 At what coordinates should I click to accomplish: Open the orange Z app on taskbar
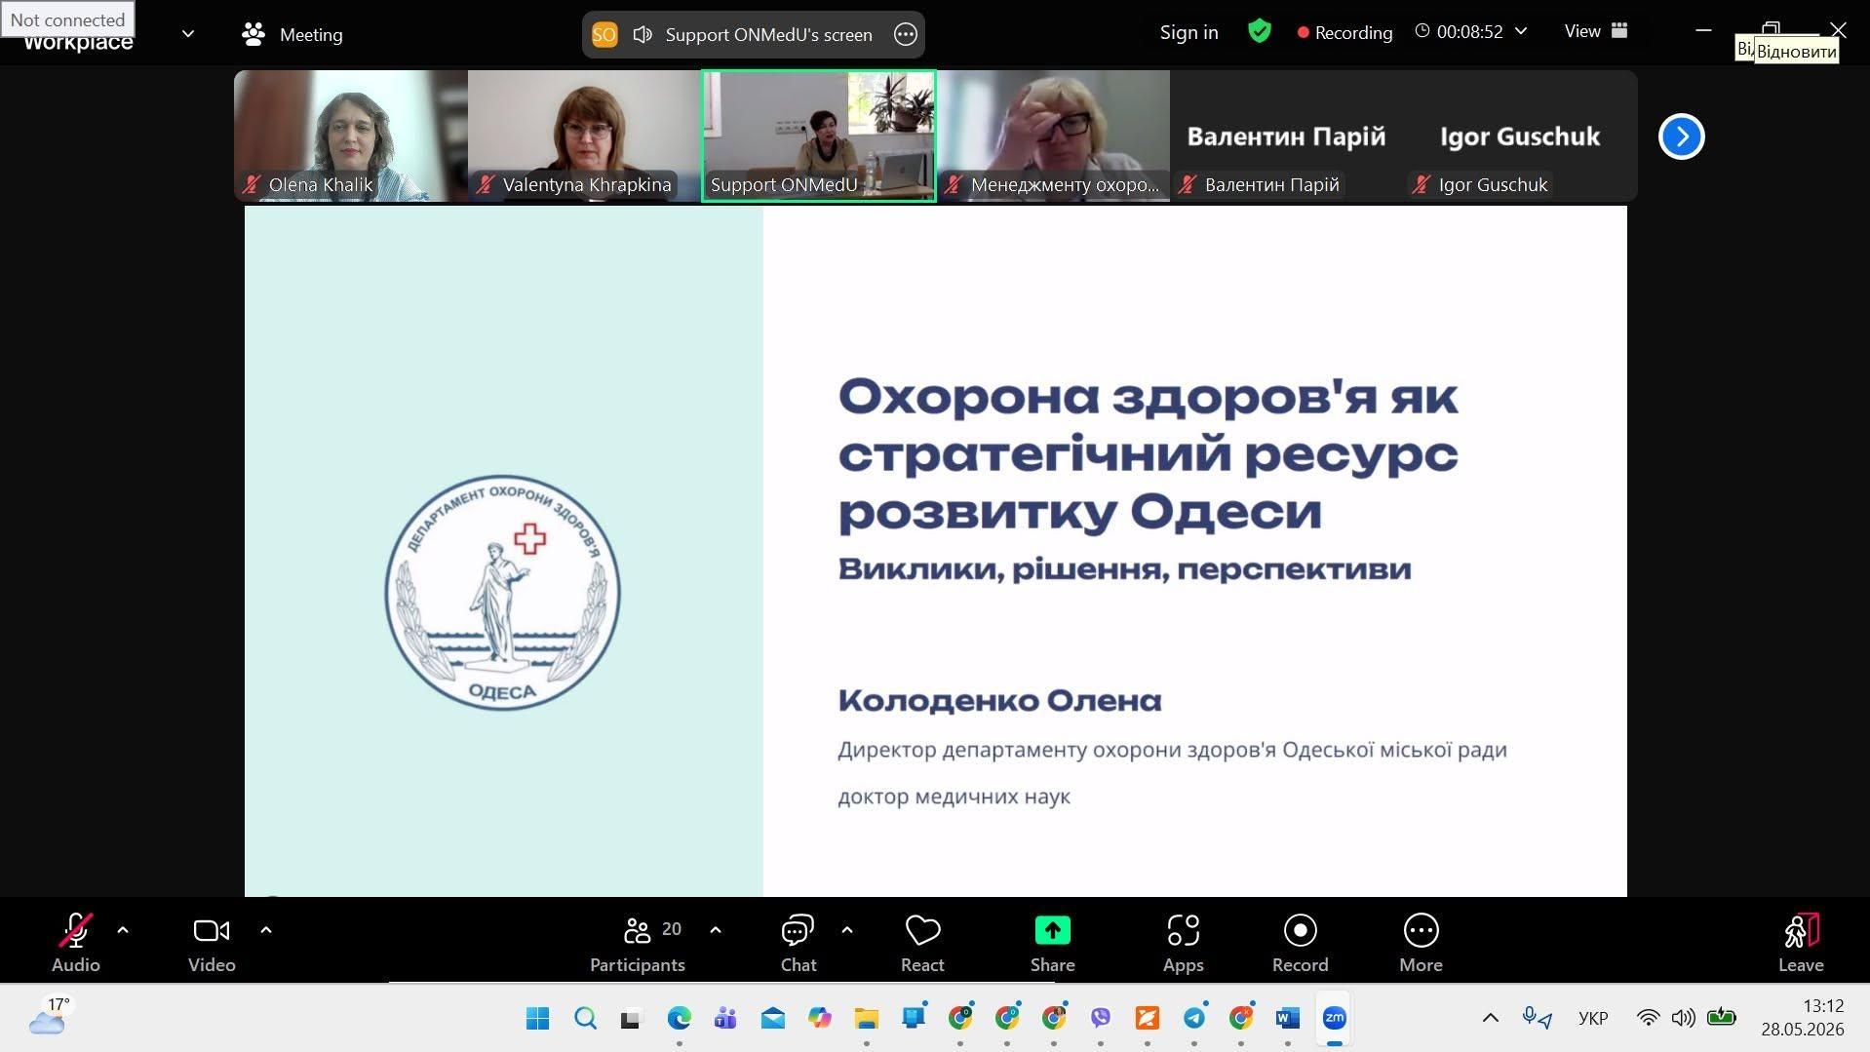(x=1148, y=1018)
